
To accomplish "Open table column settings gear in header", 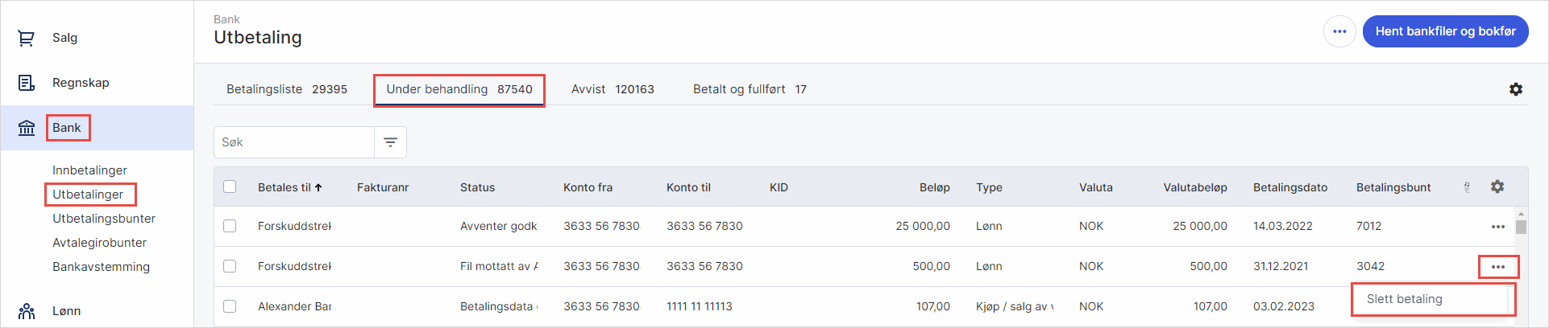I will point(1497,187).
